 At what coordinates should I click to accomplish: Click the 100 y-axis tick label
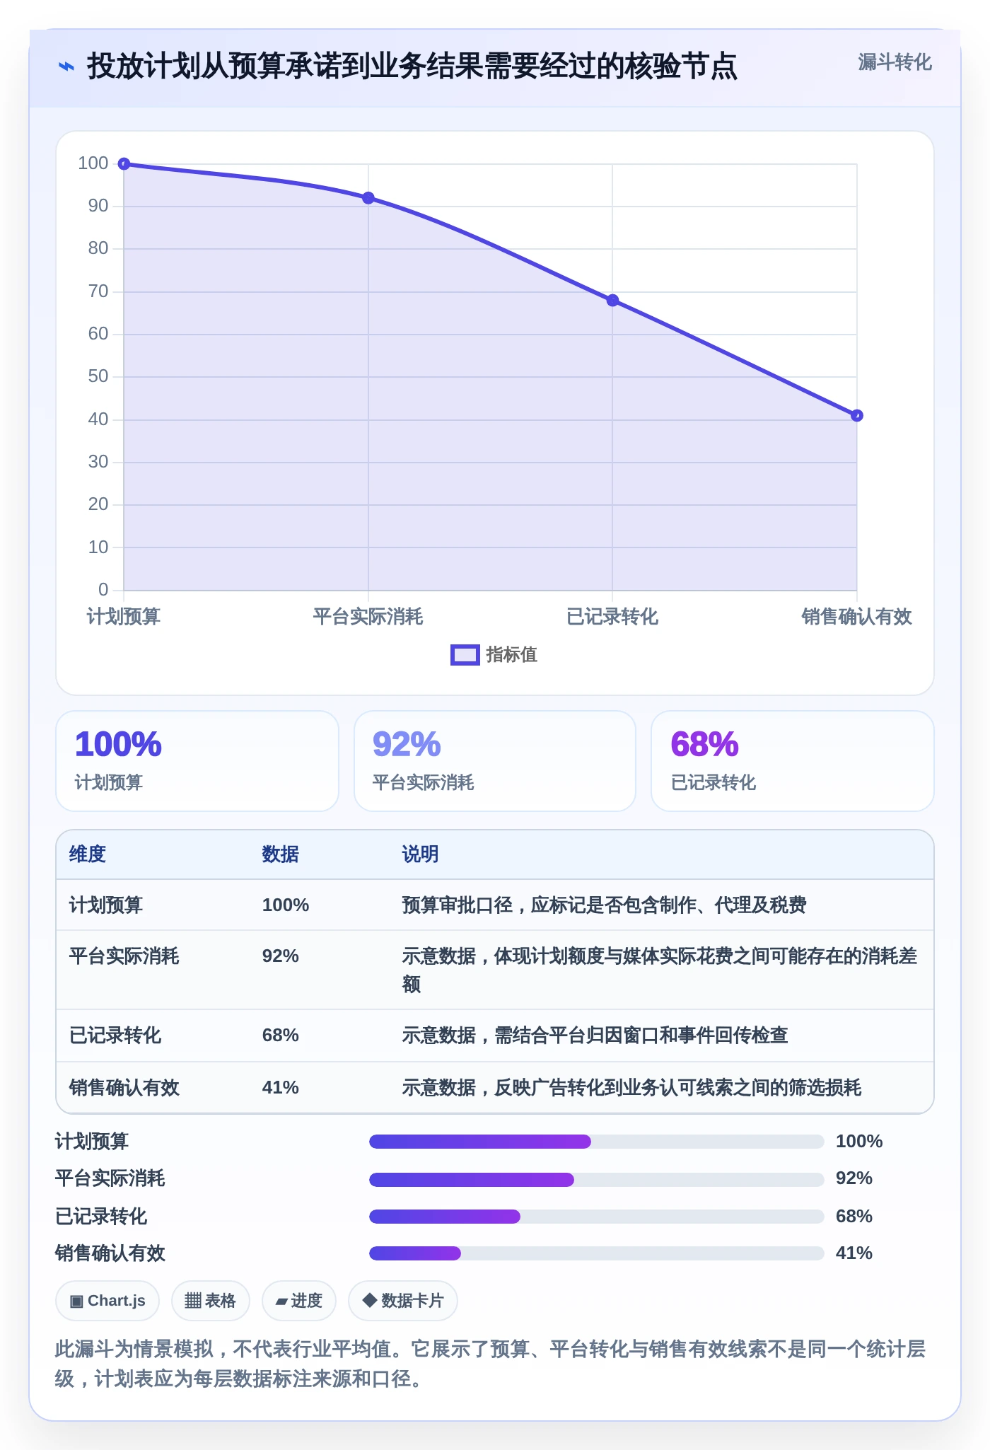(x=93, y=163)
